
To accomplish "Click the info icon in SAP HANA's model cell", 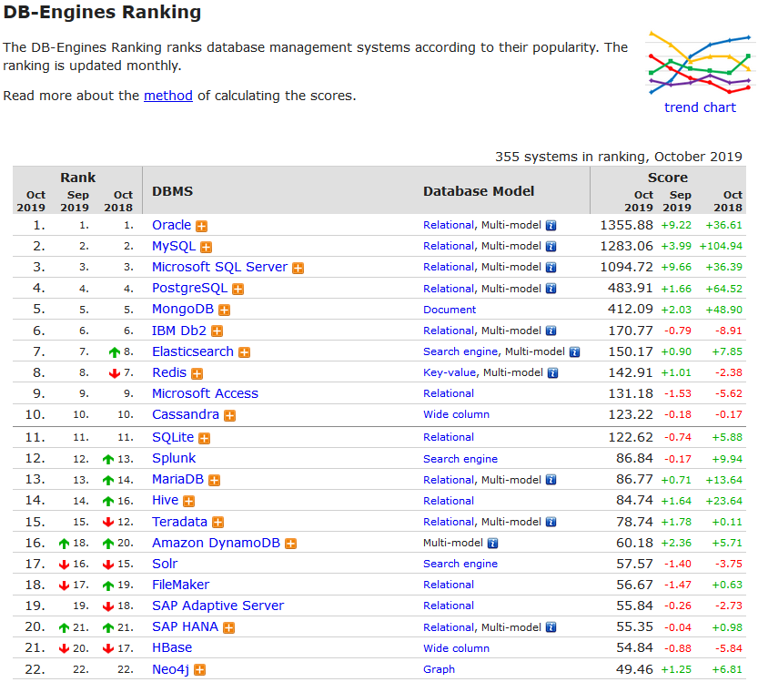I will coord(551,627).
